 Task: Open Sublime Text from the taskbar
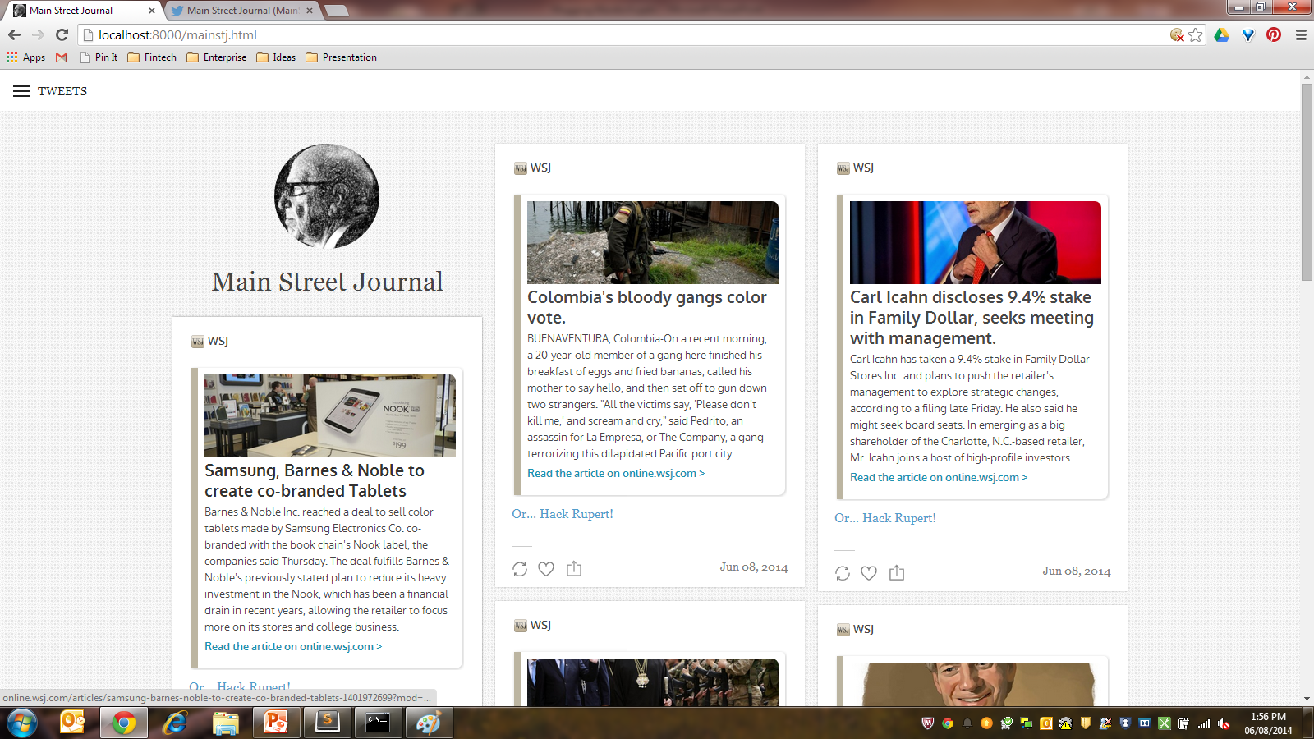click(327, 723)
